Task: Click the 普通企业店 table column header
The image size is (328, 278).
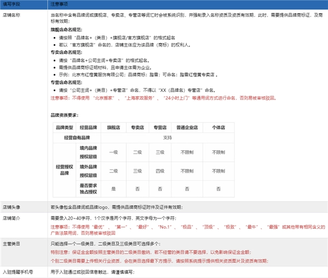Action: (185, 127)
